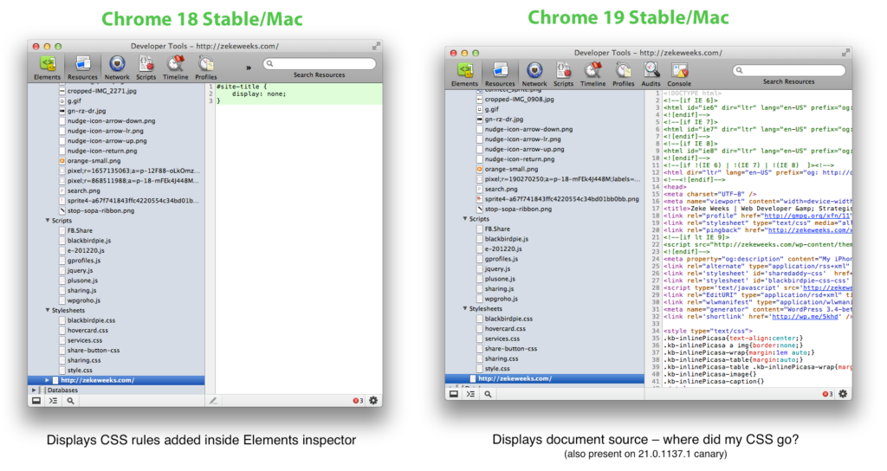The width and height of the screenshot is (887, 471).
Task: Open Resources panel in Chrome 19 window
Action: (x=500, y=74)
